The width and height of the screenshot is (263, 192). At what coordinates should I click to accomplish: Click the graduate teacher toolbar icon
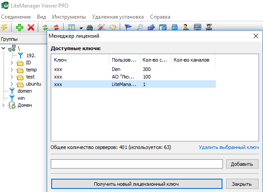[209, 27]
